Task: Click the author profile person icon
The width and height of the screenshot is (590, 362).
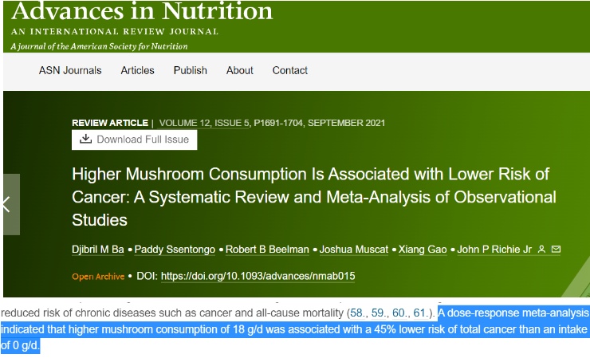Action: [x=541, y=250]
